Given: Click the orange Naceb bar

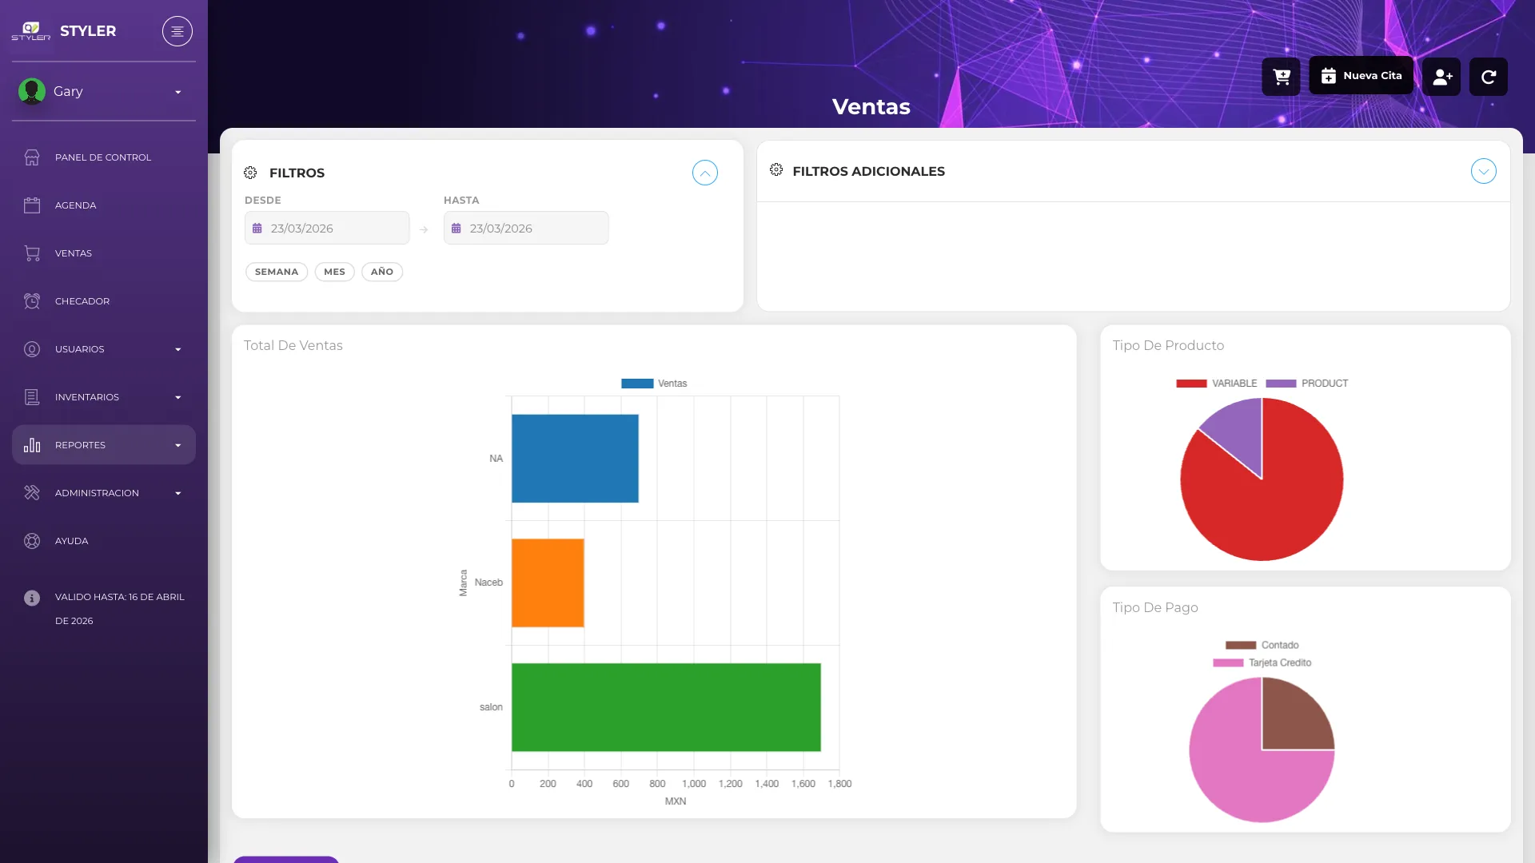Looking at the screenshot, I should pos(548,583).
